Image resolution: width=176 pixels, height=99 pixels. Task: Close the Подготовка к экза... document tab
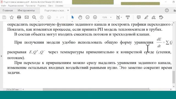(68, 10)
